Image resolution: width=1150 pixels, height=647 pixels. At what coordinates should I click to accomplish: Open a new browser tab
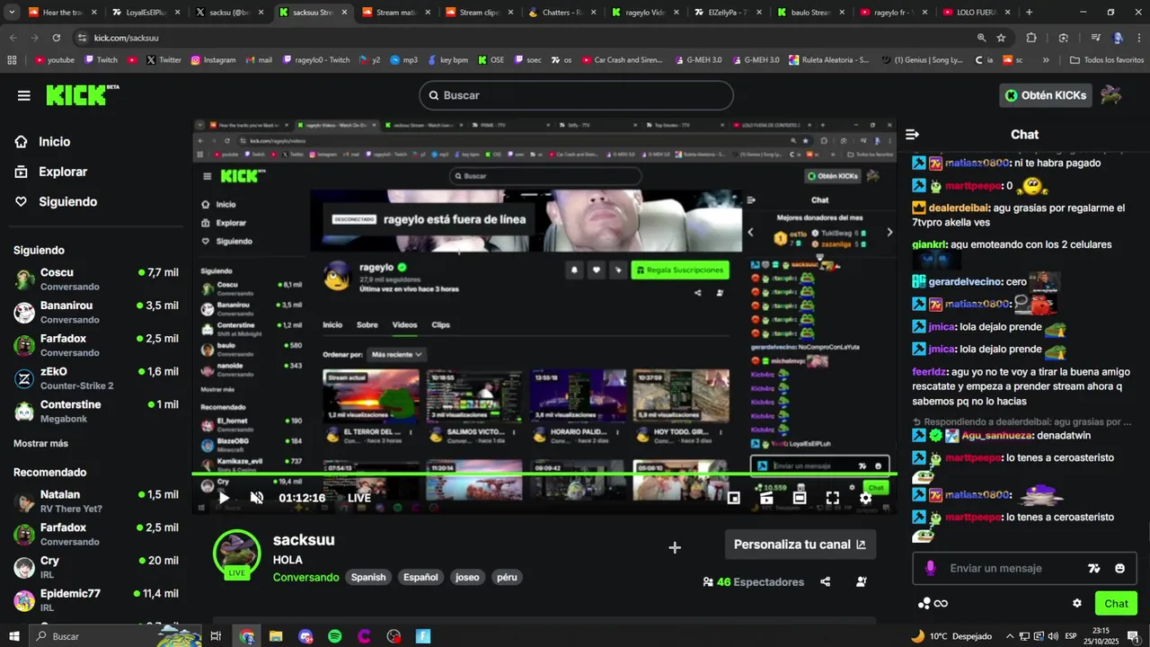(1029, 13)
